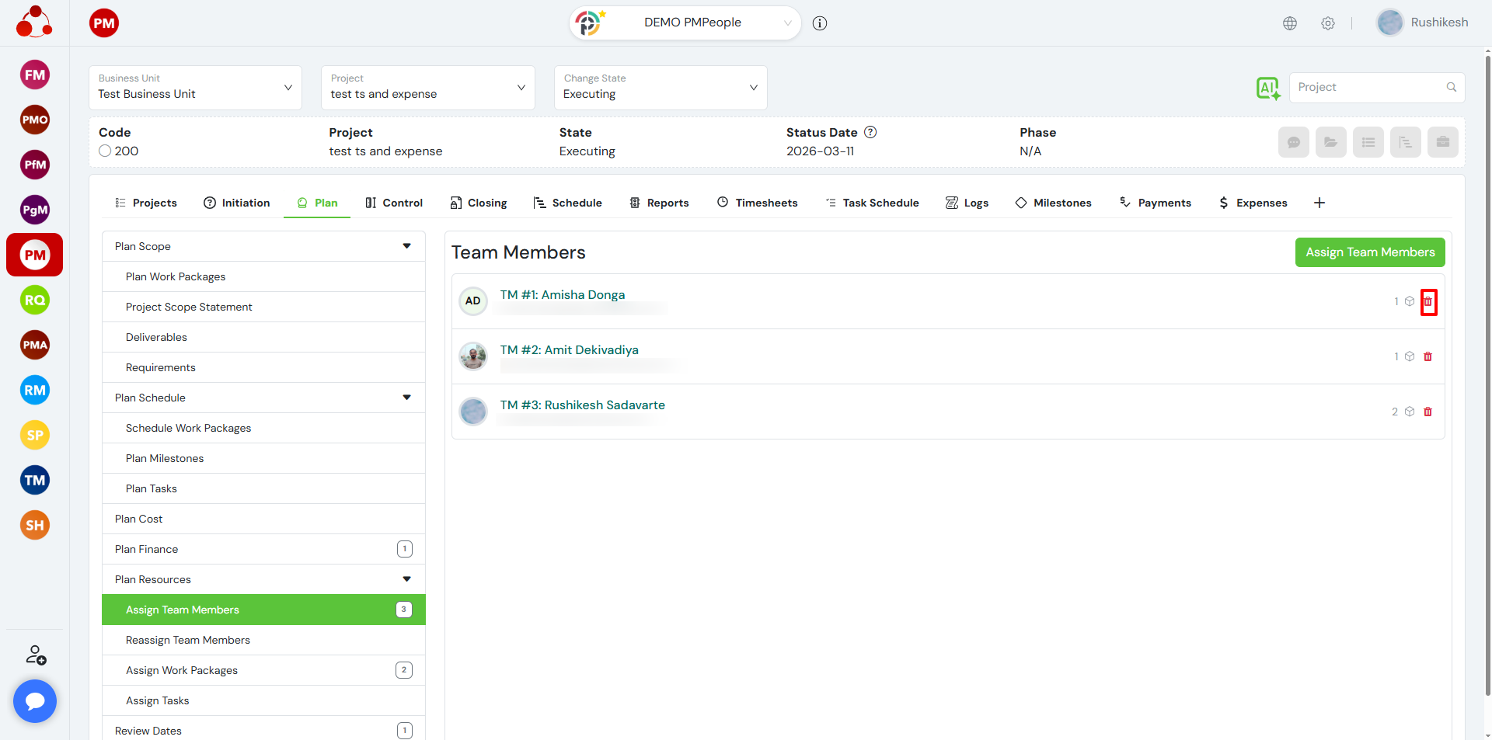
Task: Select Reassign Team Members in sidebar
Action: tap(188, 641)
